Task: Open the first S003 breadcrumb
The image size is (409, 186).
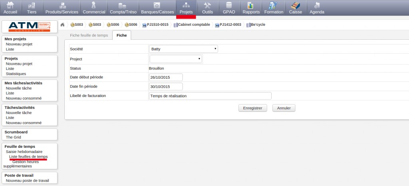Action: pyautogui.click(x=77, y=25)
